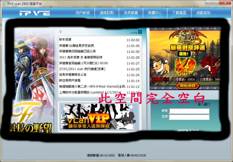Viewport: 233px width, 162px height.
Task: Click the small circle icon above the news list
Action: pos(60,32)
